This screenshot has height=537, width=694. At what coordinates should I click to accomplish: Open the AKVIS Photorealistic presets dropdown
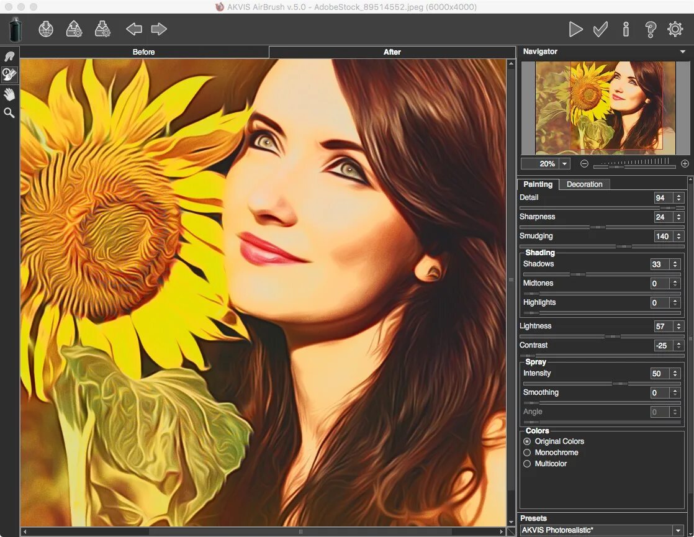[678, 530]
